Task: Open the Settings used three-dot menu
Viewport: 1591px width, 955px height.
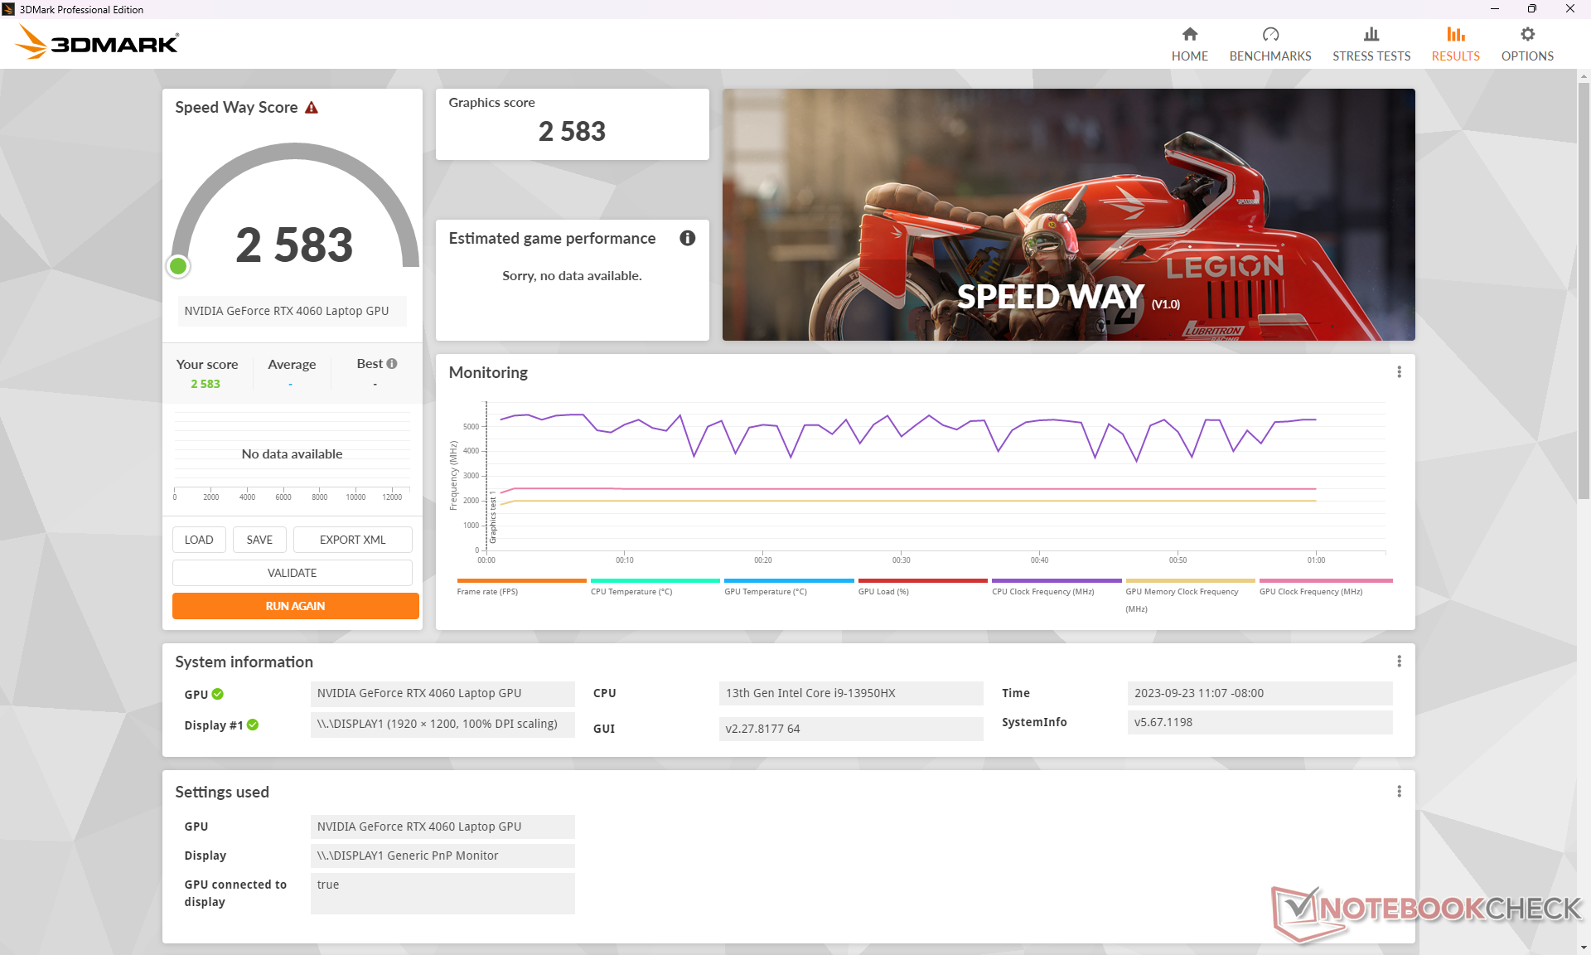Action: pyautogui.click(x=1399, y=792)
